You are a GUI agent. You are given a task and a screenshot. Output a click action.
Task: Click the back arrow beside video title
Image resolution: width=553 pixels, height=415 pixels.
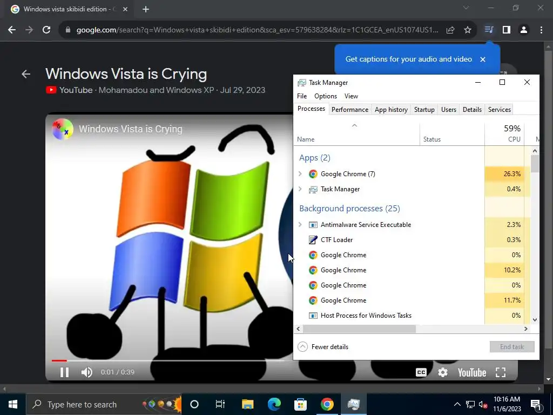[26, 73]
